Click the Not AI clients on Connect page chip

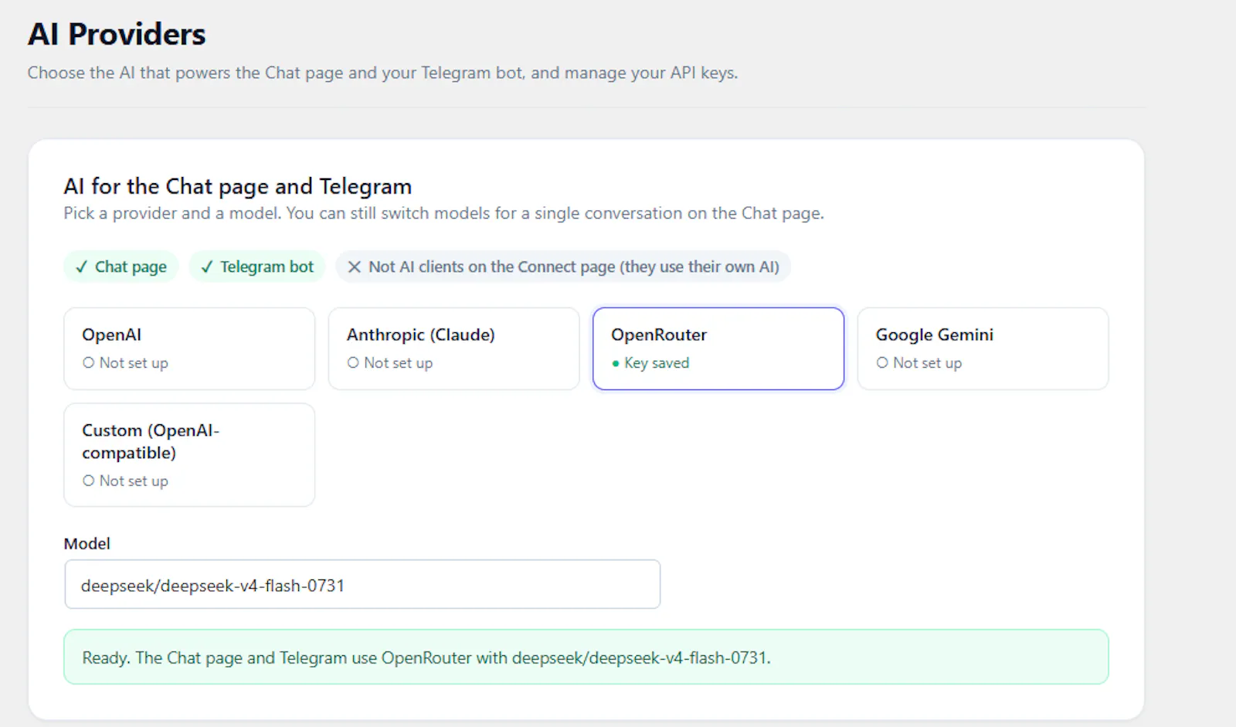pos(563,267)
